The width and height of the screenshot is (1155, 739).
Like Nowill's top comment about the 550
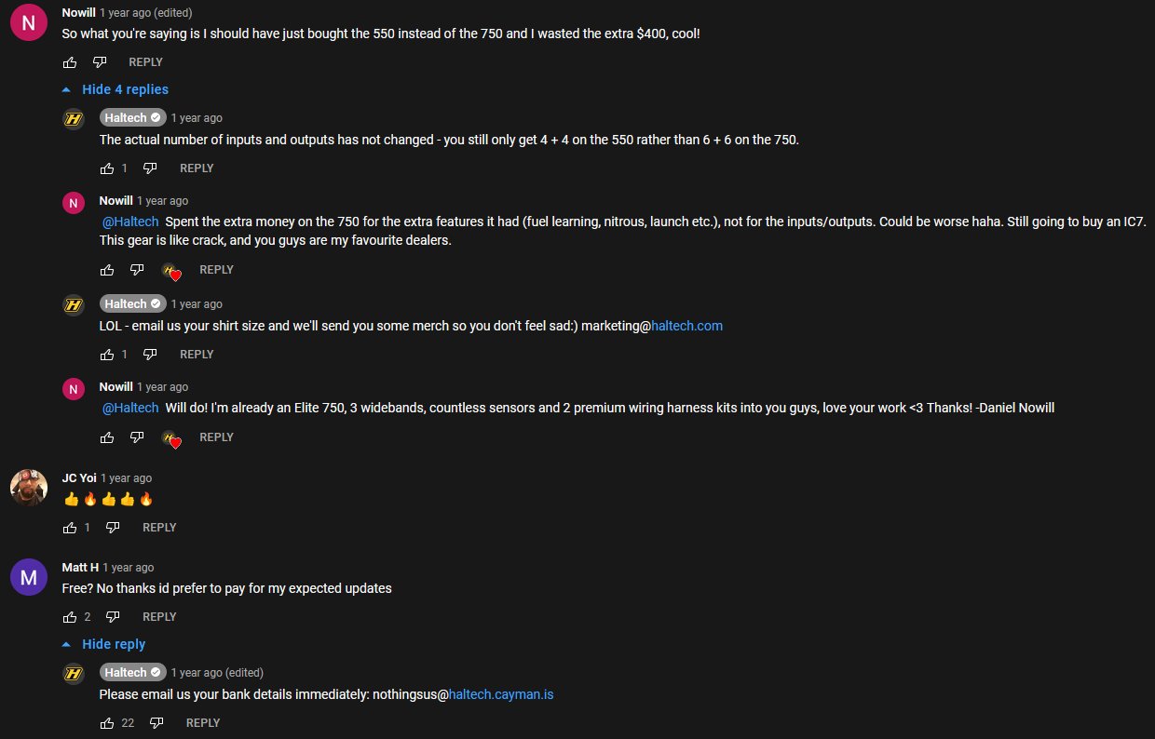pyautogui.click(x=70, y=62)
